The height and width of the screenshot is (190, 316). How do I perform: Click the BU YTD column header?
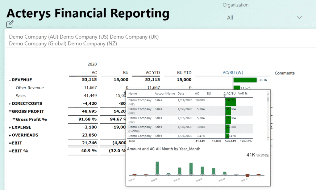[x=185, y=73]
